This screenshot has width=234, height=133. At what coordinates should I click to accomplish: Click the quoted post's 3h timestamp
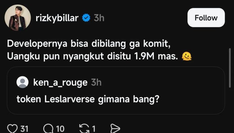click(x=96, y=83)
